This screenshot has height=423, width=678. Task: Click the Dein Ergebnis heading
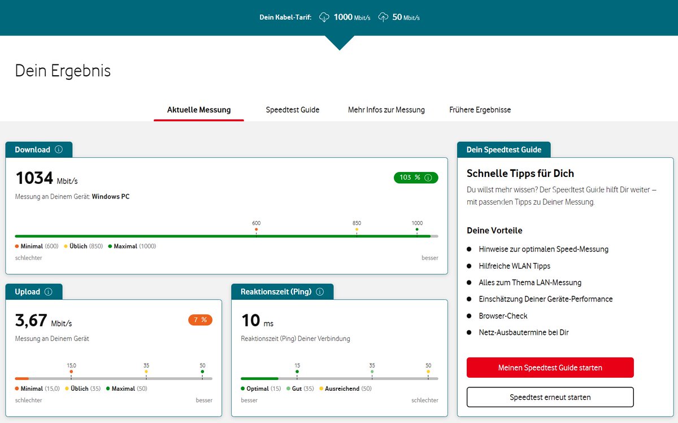click(63, 71)
